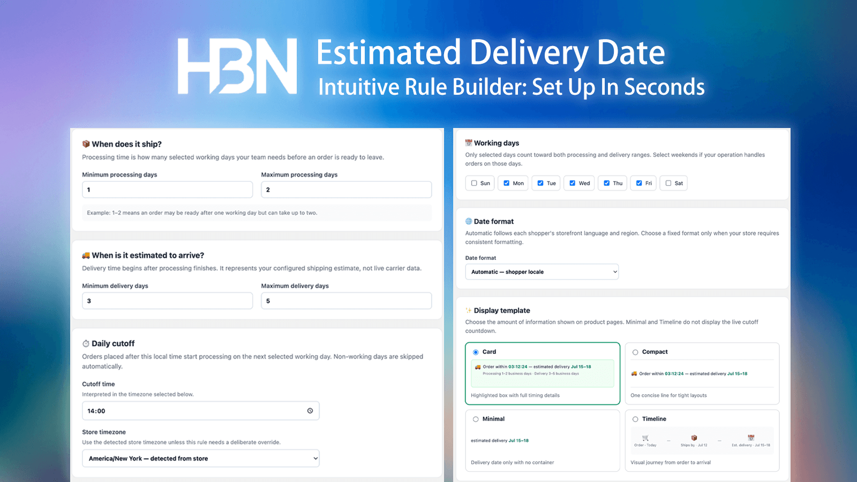Click the sparkle icon beside Display template
This screenshot has width=857, height=482.
pyautogui.click(x=469, y=310)
